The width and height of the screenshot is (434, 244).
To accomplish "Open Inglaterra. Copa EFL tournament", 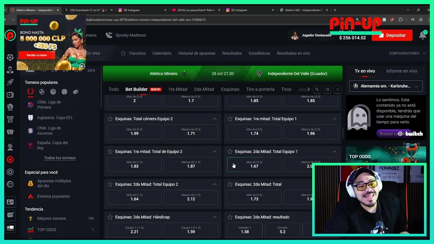I will pyautogui.click(x=55, y=118).
